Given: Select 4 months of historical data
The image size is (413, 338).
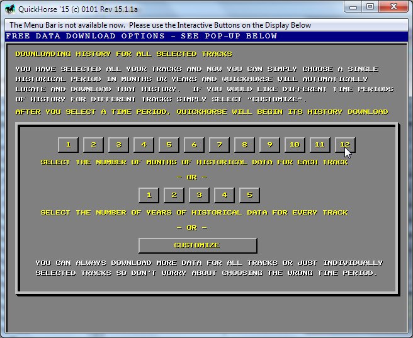Looking at the screenshot, I should point(144,145).
